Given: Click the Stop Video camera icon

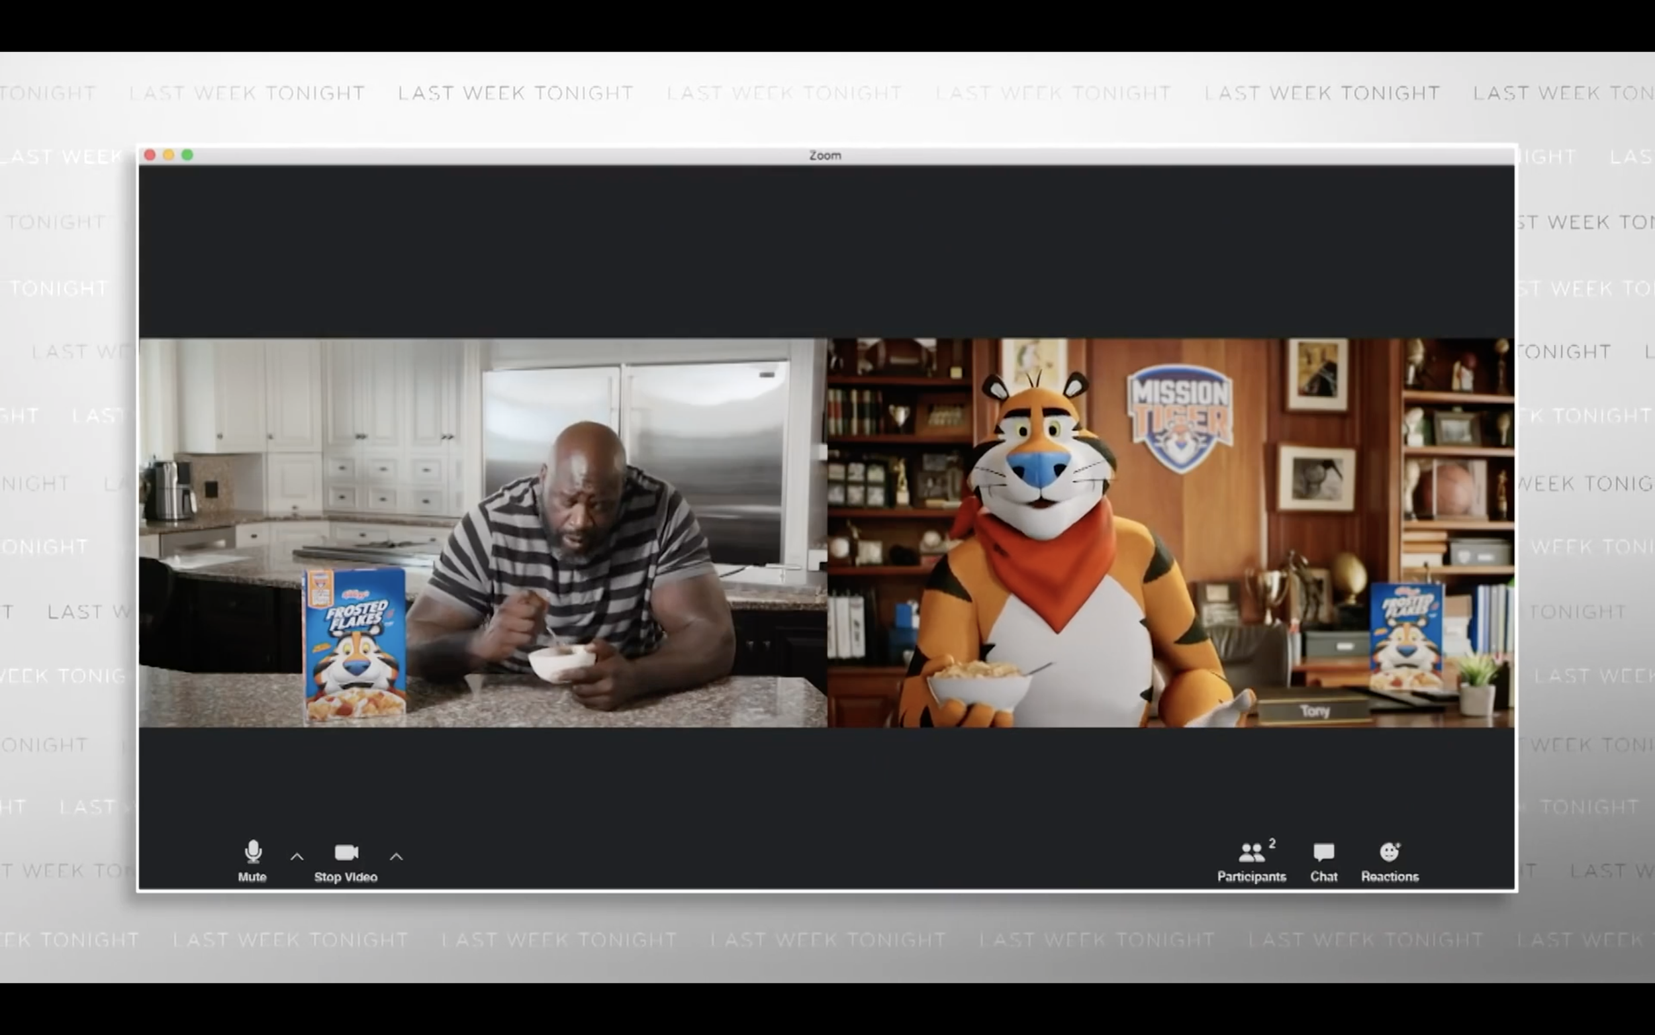Looking at the screenshot, I should (346, 852).
